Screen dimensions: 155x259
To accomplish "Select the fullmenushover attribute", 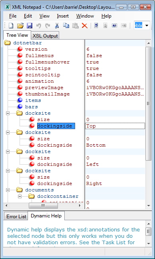I will point(47,62).
